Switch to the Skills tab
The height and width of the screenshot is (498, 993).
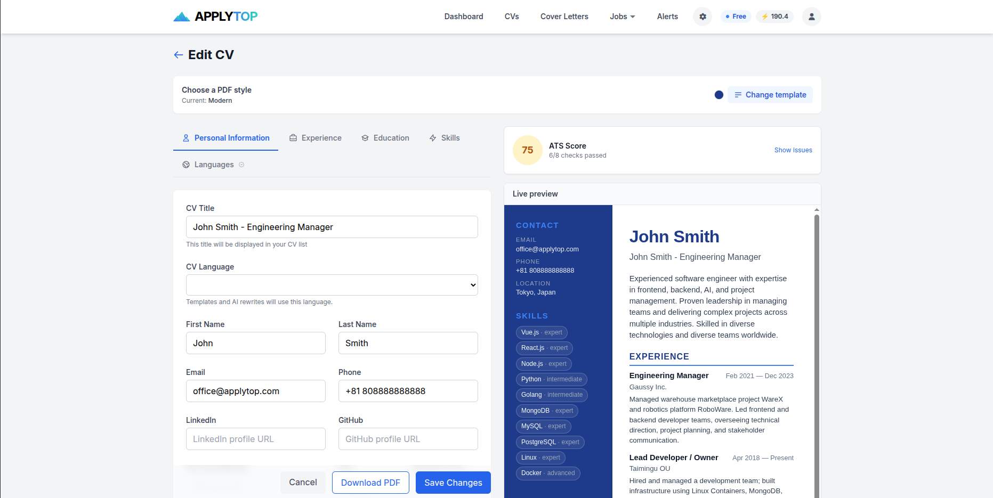(445, 138)
